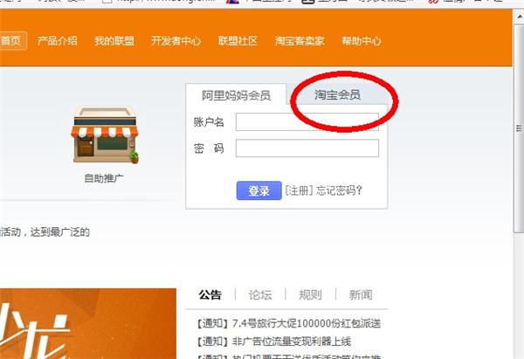
Task: Open 开发者中心 in the navigation bar
Action: [x=176, y=41]
